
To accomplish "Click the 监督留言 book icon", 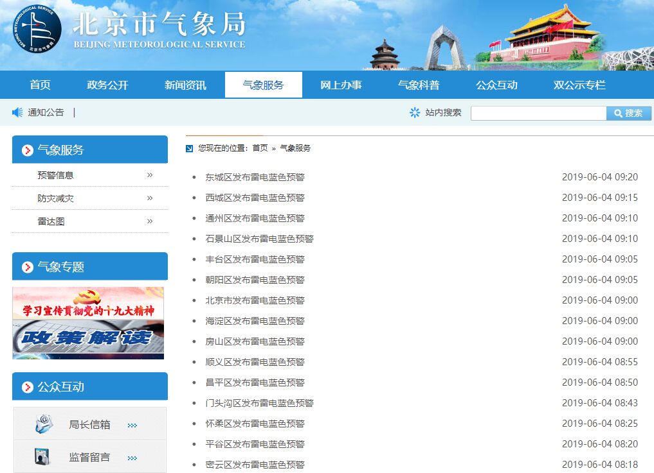I will tap(42, 456).
